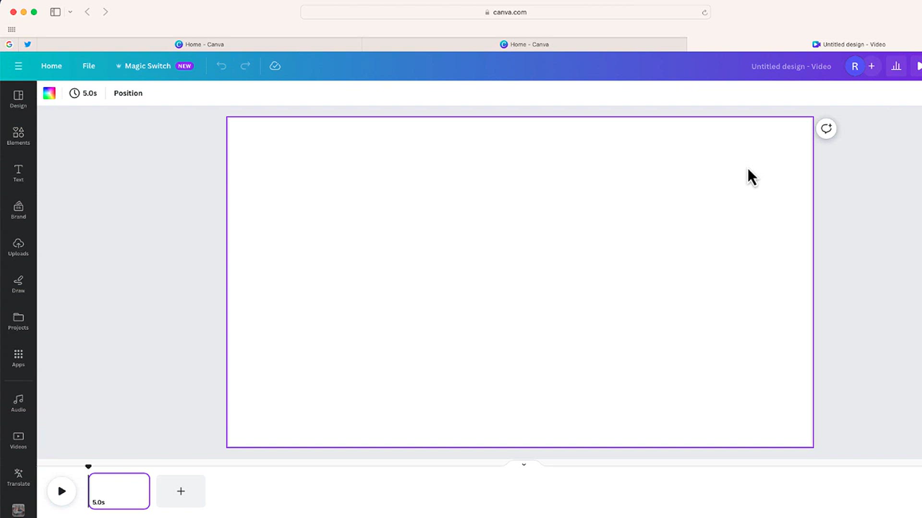Play the video timeline
922x518 pixels.
pyautogui.click(x=61, y=491)
